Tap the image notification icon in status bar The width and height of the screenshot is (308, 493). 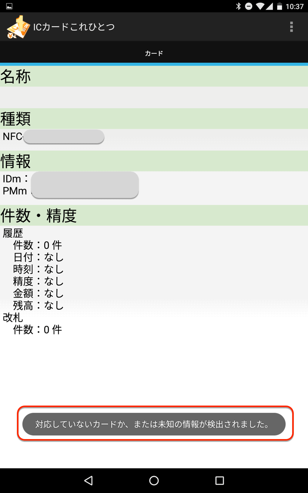pos(9,6)
